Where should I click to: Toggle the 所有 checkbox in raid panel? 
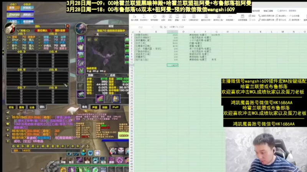tap(18, 31)
